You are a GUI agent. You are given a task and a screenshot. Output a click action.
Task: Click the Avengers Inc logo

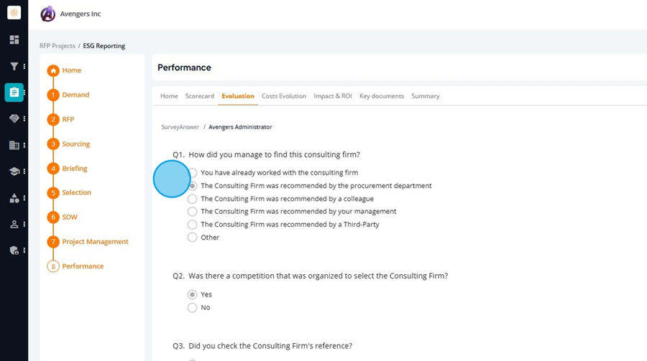pos(48,14)
